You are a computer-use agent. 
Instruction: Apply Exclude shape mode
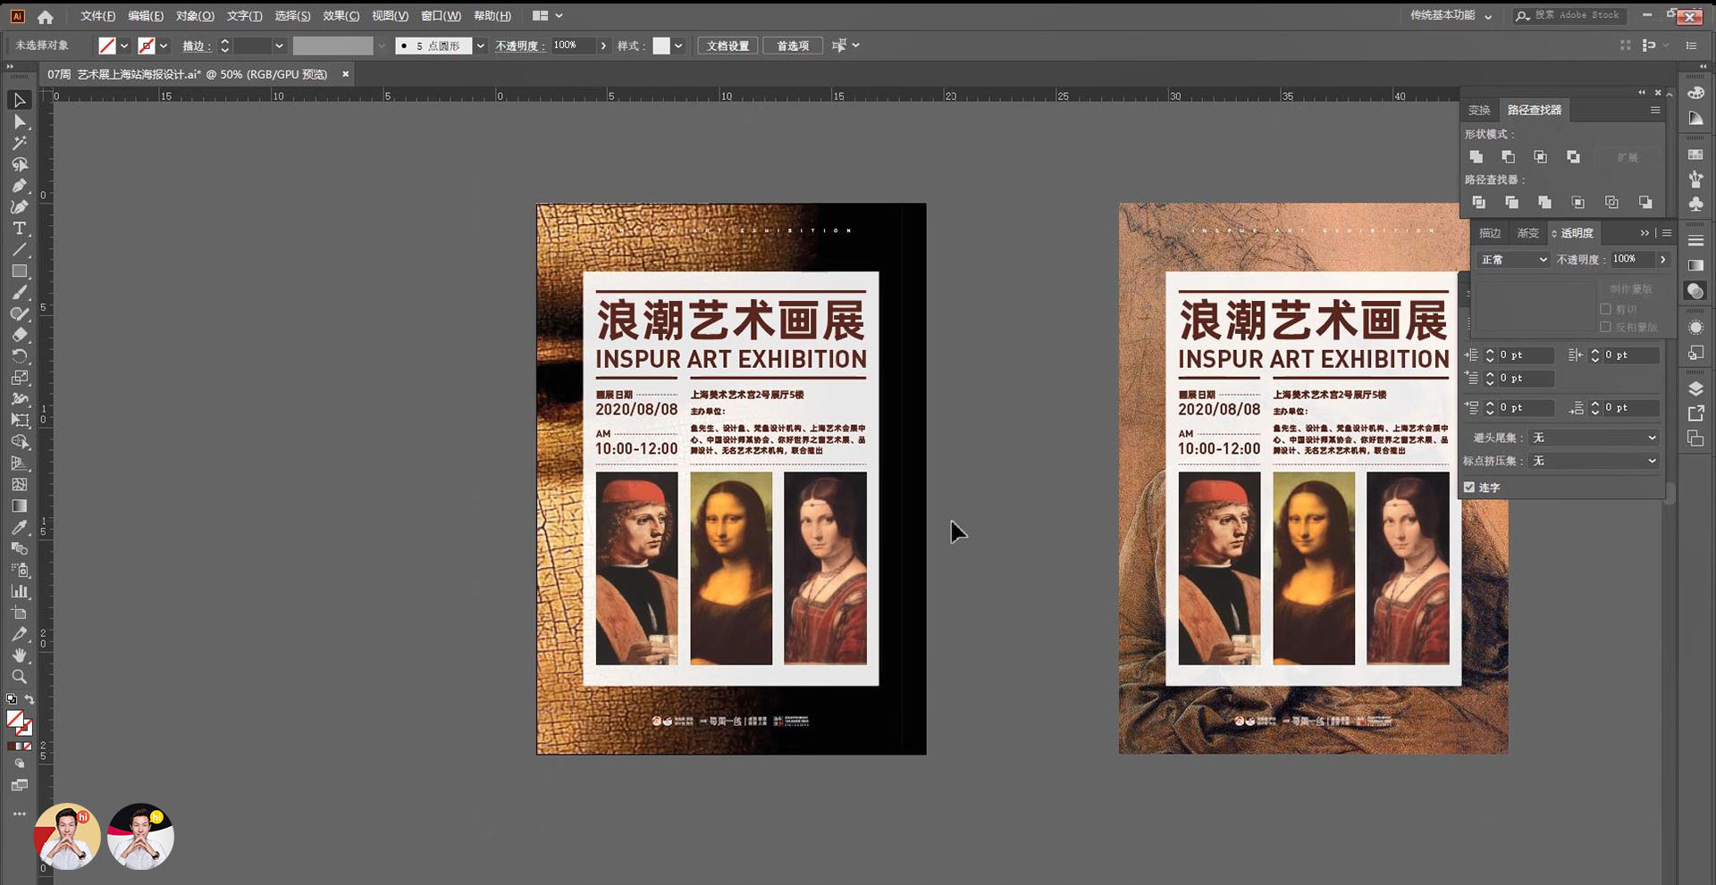pyautogui.click(x=1573, y=157)
